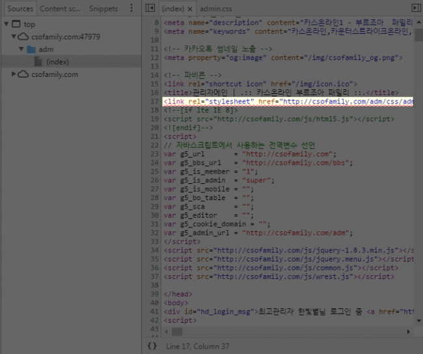This screenshot has width=423, height=354.
Task: Collapse csofamily.com:47979 domain node
Action: pyautogui.click(x=14, y=37)
